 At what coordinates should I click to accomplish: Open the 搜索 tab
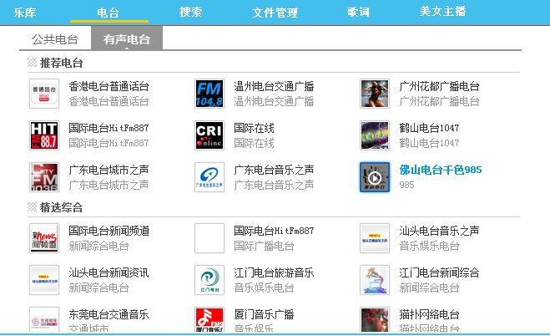190,13
